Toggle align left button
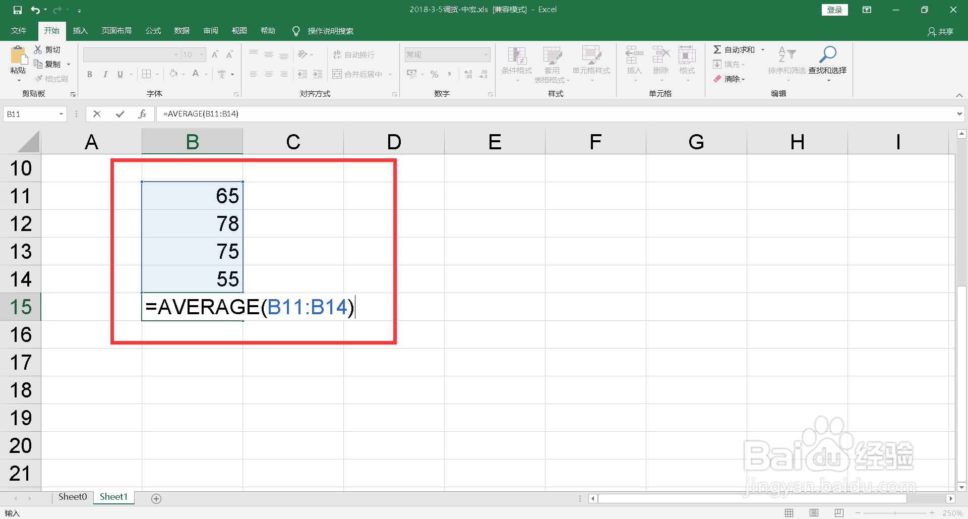The image size is (968, 519). click(254, 74)
